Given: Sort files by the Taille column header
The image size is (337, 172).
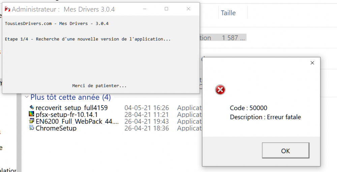Looking at the screenshot, I should pyautogui.click(x=228, y=13).
